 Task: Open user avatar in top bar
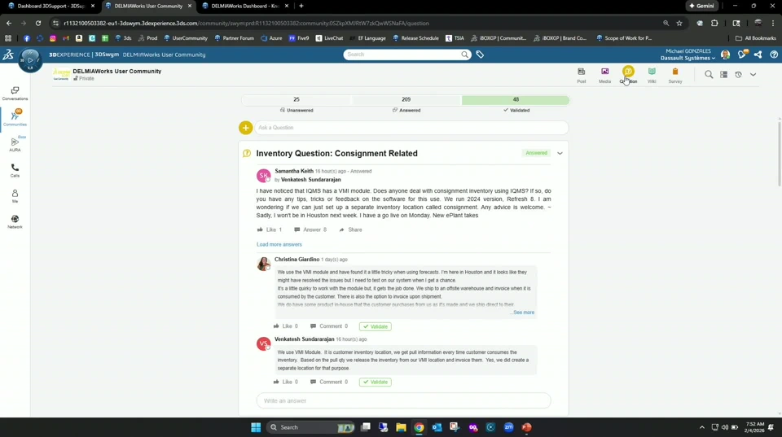point(726,55)
